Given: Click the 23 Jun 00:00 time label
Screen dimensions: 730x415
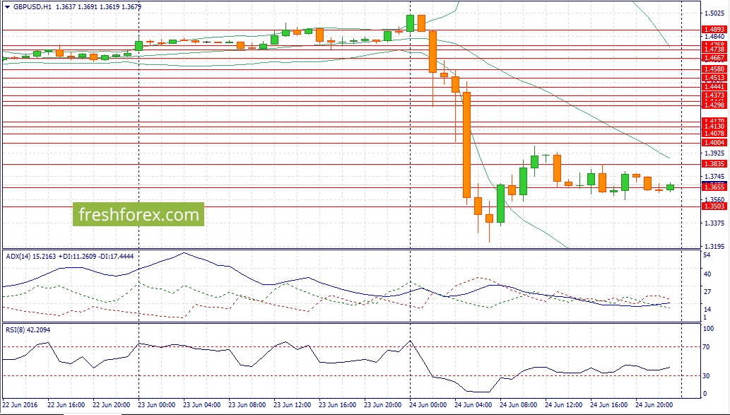Looking at the screenshot, I should pos(155,406).
